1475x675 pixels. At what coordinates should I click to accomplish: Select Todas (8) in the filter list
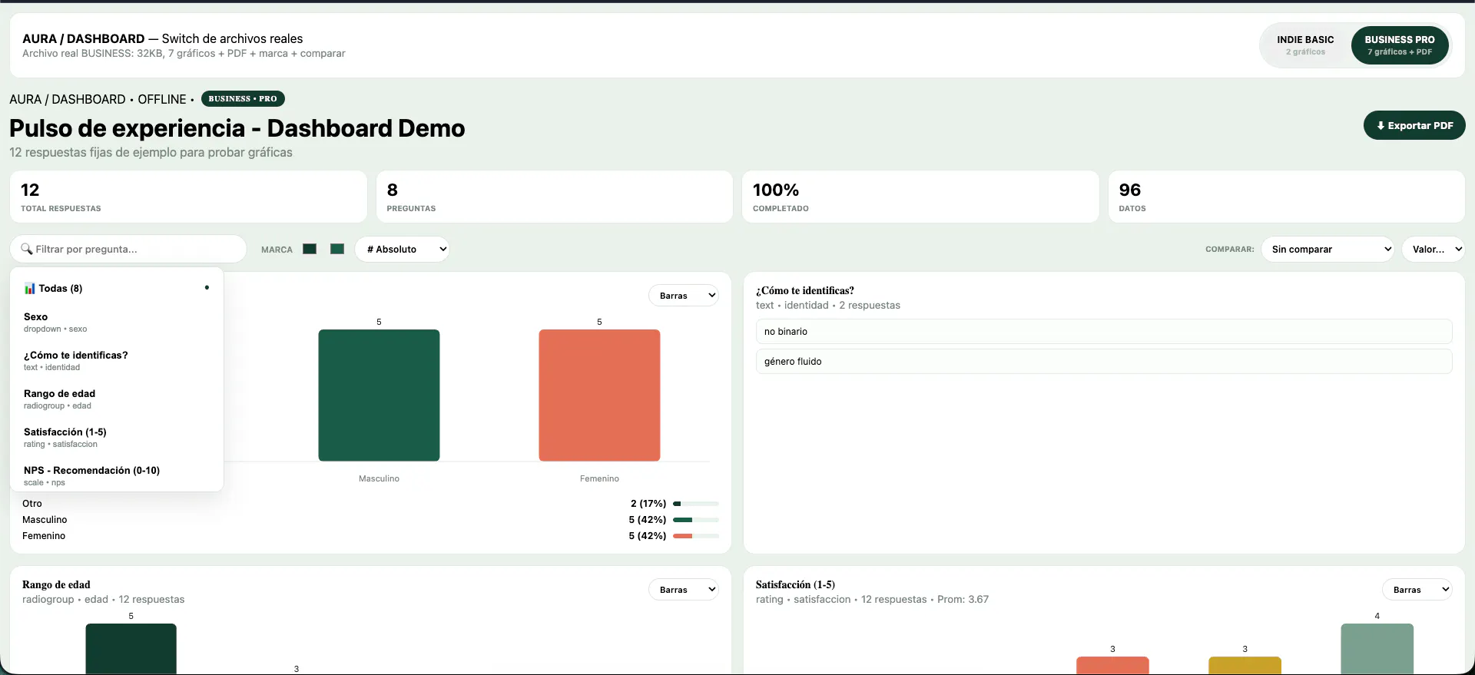coord(117,289)
